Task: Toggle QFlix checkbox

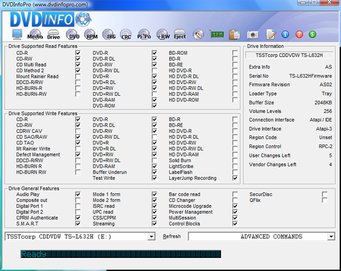Action: [x=325, y=200]
